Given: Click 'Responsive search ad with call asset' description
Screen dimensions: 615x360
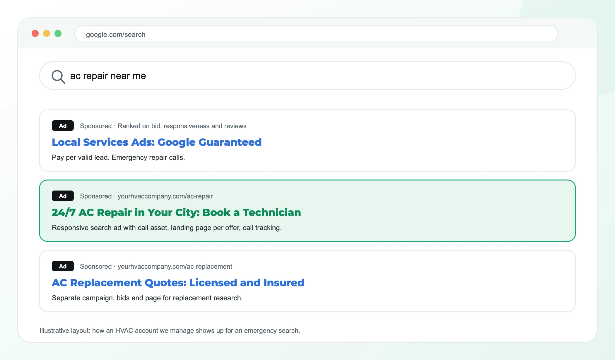Looking at the screenshot, I should (167, 228).
